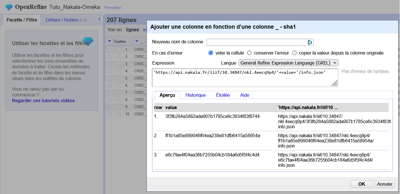The width and height of the screenshot is (400, 194).
Task: Open the Aide tab
Action: pyautogui.click(x=245, y=95)
